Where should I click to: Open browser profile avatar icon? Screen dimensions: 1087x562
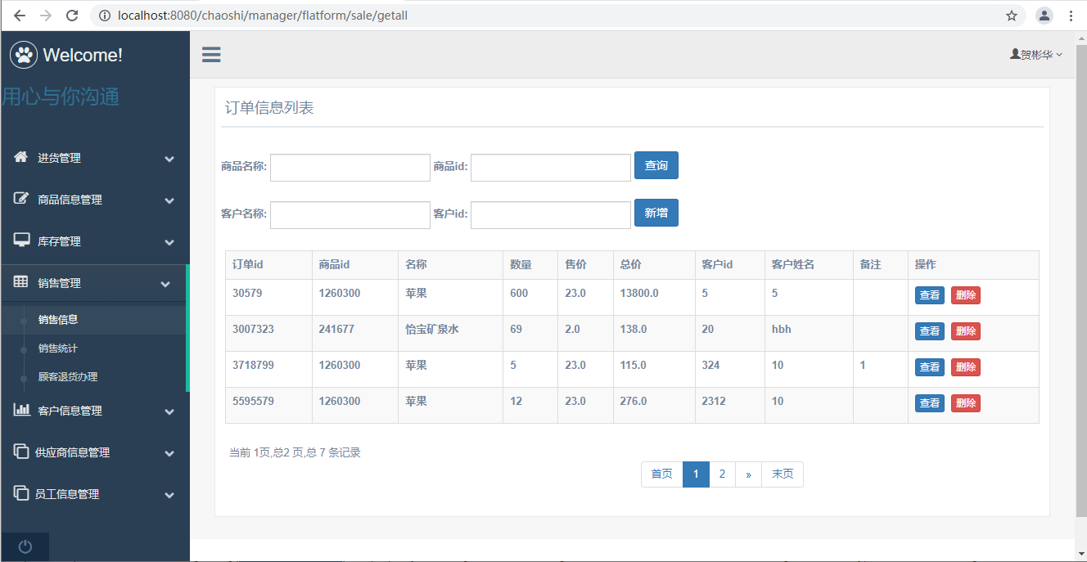click(1044, 16)
